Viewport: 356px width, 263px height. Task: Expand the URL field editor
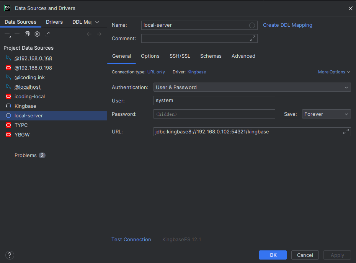click(346, 131)
